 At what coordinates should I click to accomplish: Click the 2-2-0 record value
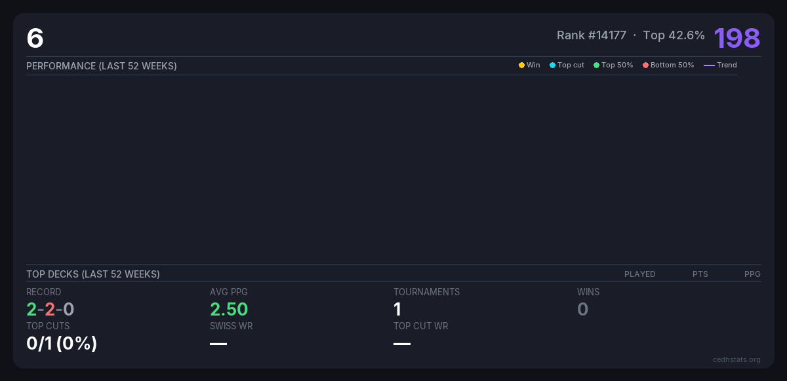point(50,309)
